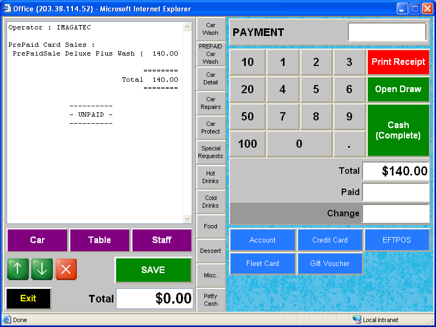This screenshot has height=327, width=436.
Task: Pay by Credit Card
Action: tap(330, 240)
